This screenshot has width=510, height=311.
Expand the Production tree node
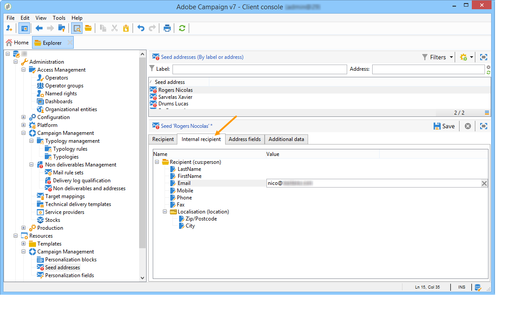[x=23, y=228]
